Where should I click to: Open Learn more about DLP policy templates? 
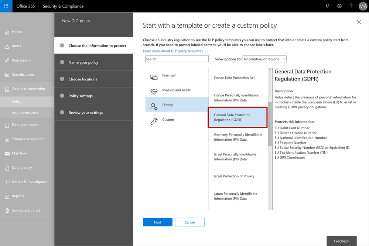[x=172, y=51]
